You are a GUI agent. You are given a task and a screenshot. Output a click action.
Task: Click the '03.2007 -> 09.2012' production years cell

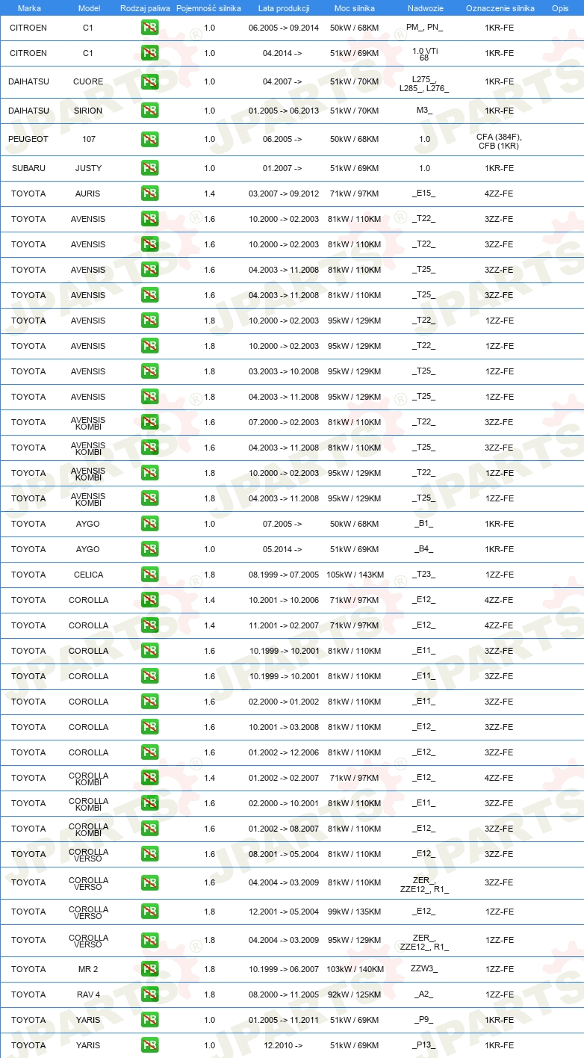pyautogui.click(x=284, y=194)
